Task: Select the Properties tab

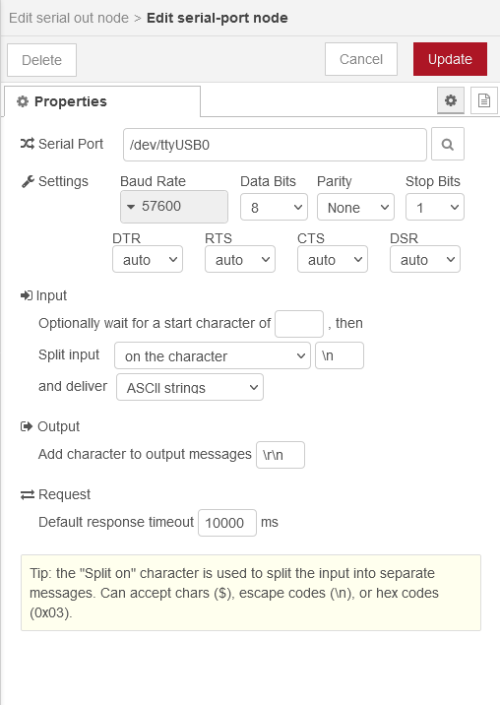Action: coord(102,101)
